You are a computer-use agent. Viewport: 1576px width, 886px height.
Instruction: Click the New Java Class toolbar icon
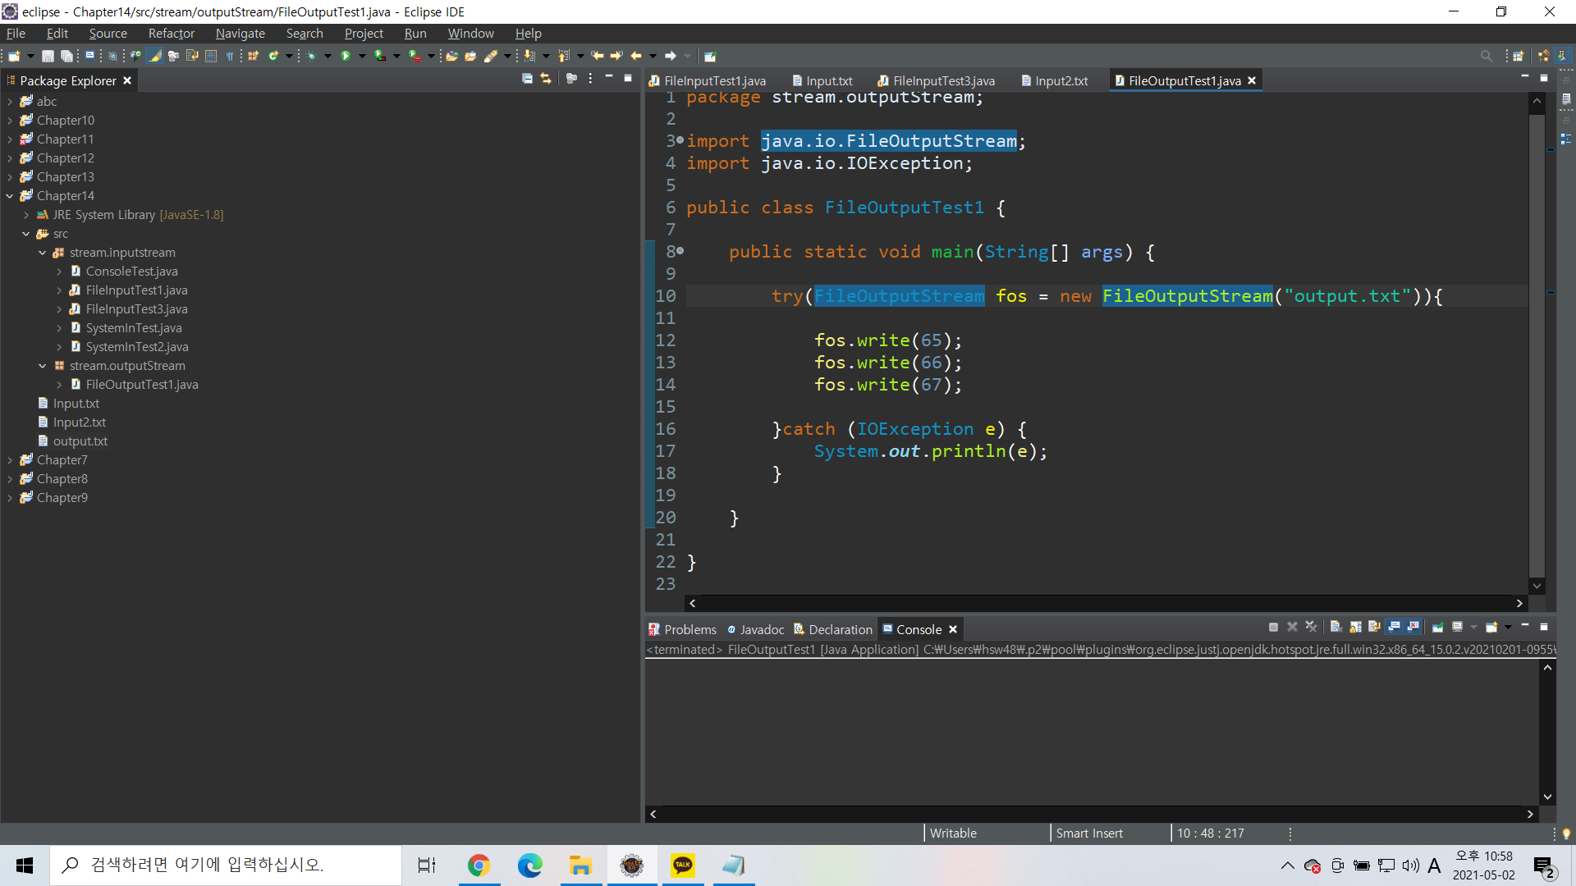[273, 56]
